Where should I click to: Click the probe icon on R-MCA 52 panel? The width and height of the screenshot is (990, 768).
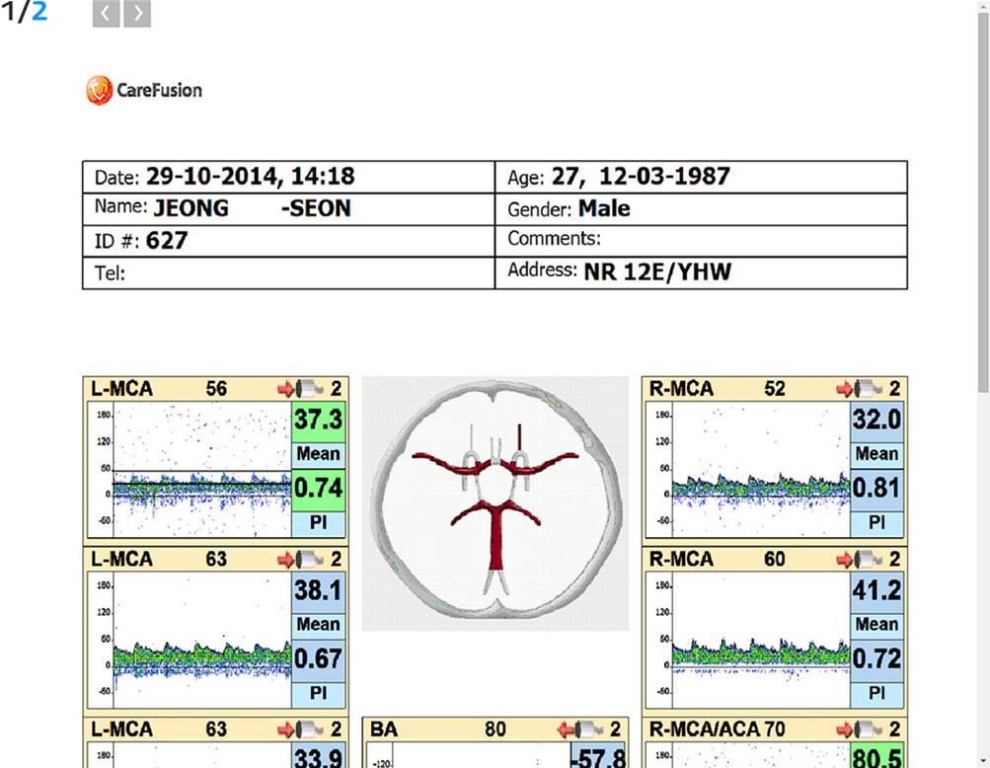tap(860, 388)
